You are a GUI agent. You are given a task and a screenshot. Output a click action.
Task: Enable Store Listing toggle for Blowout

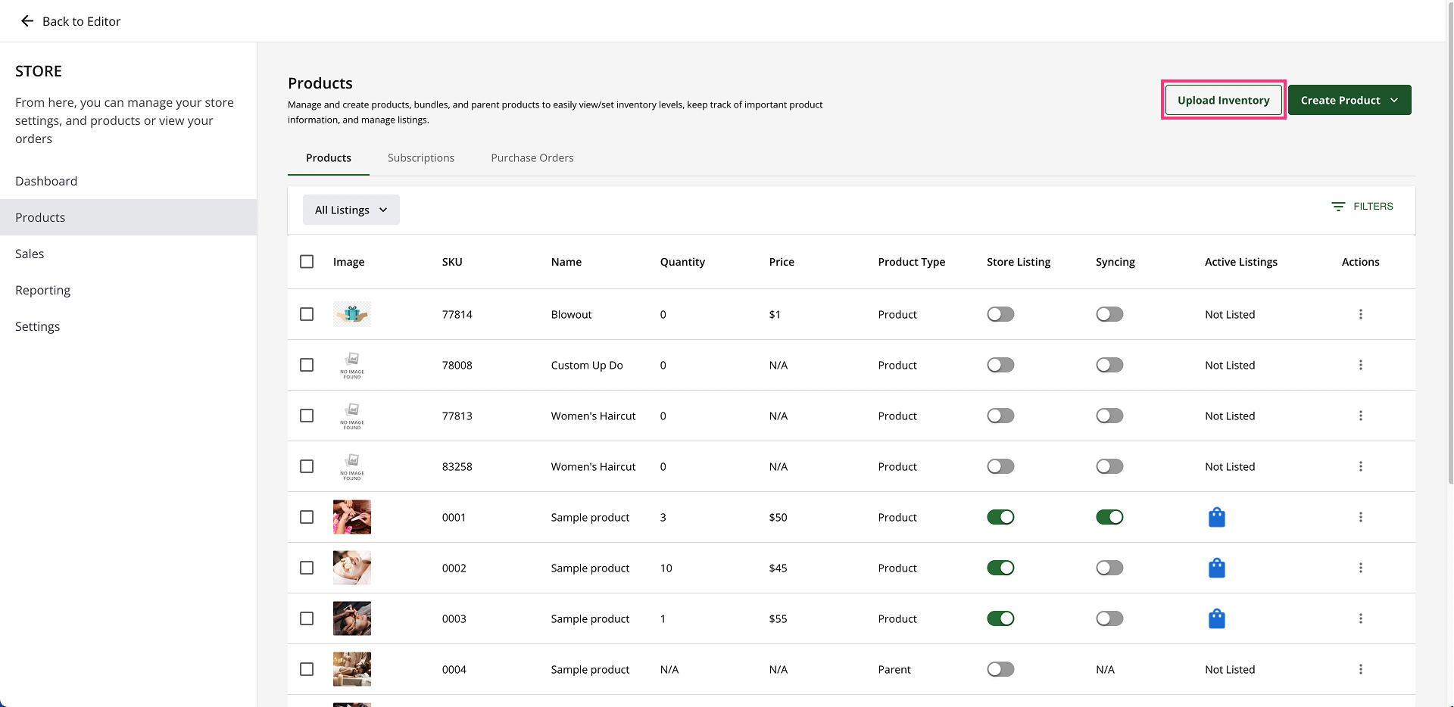click(1000, 314)
